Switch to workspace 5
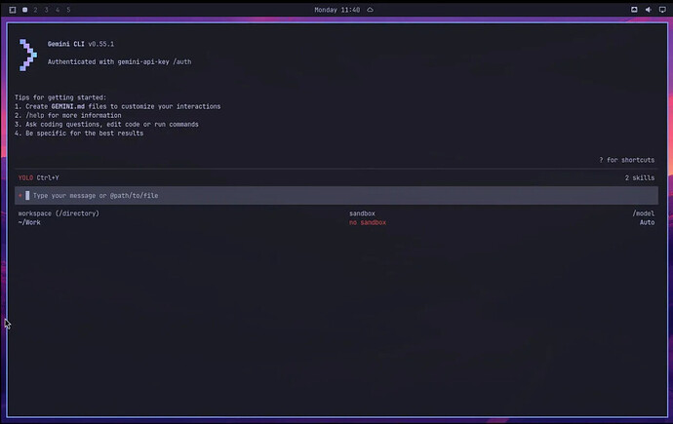This screenshot has width=673, height=424. point(68,10)
